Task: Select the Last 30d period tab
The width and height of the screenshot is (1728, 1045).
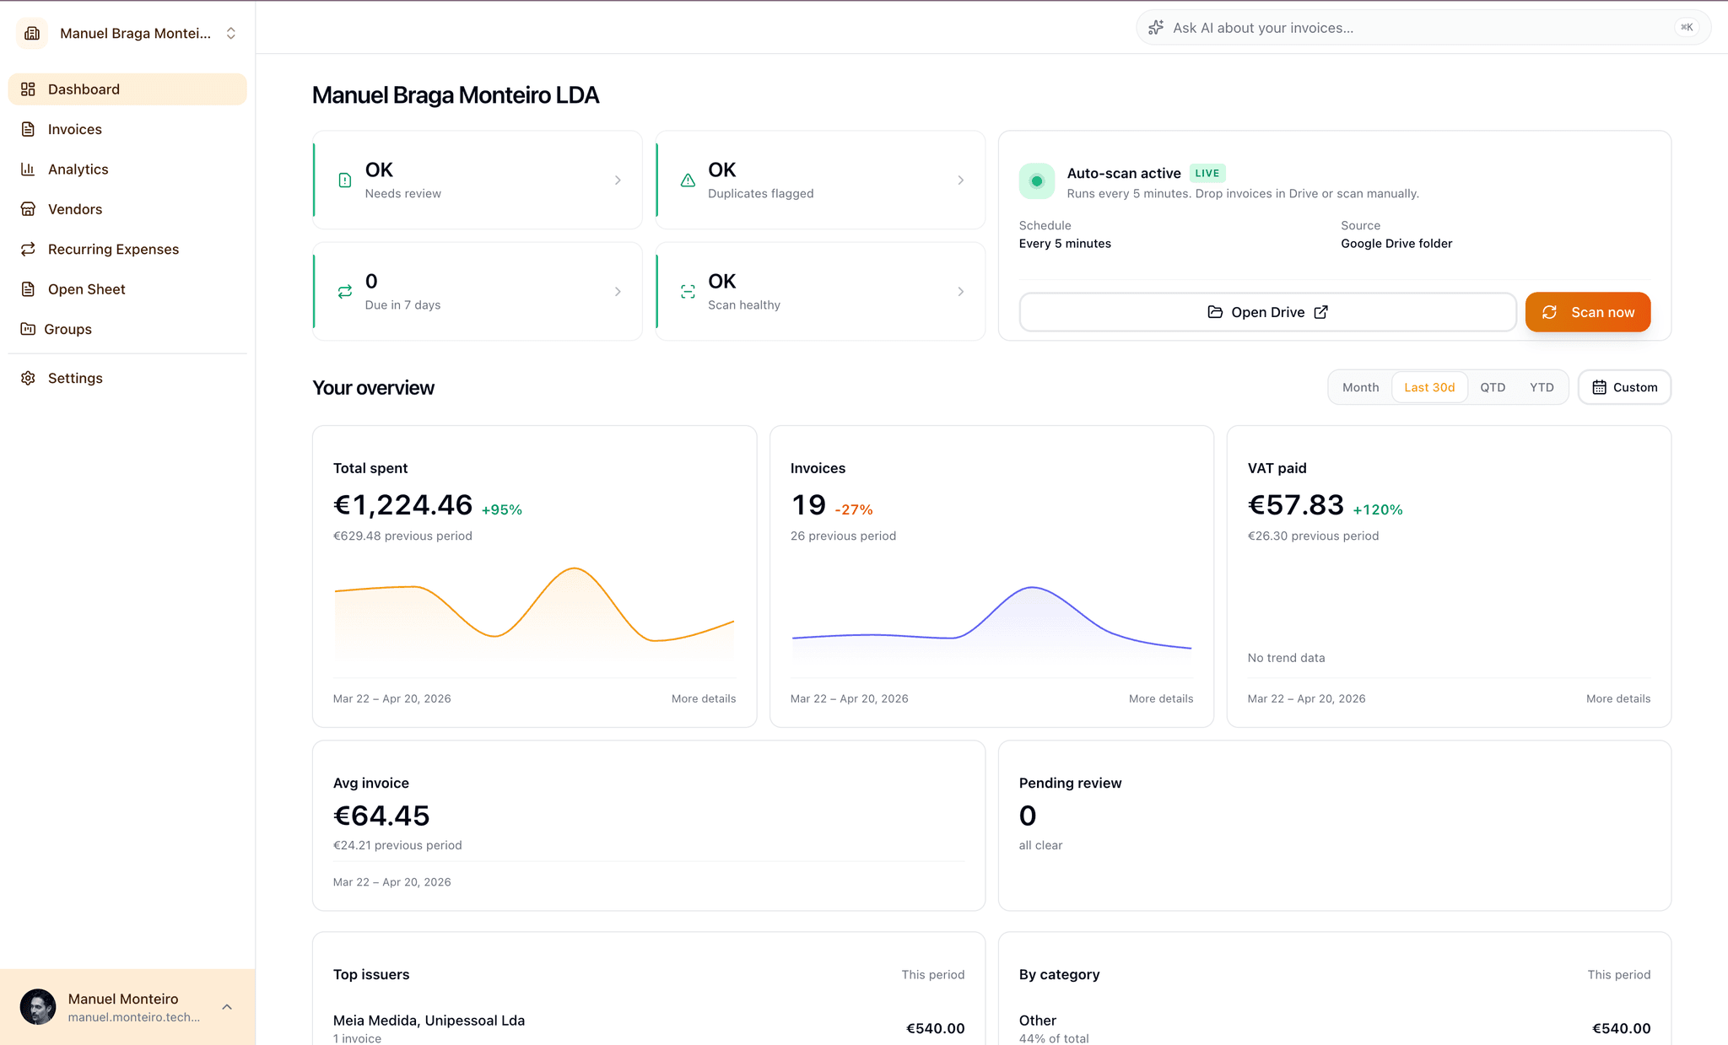Action: 1429,387
